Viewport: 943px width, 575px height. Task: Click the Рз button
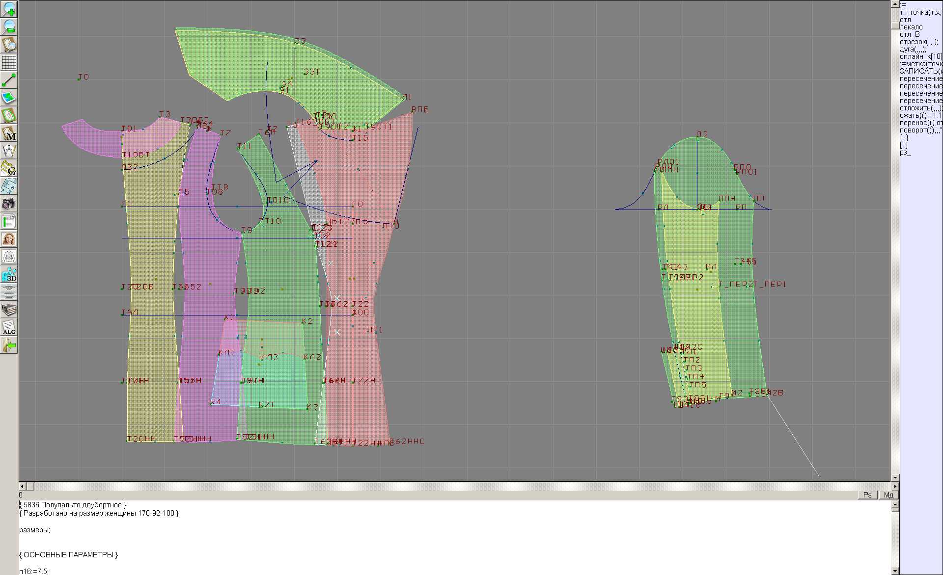coord(867,495)
